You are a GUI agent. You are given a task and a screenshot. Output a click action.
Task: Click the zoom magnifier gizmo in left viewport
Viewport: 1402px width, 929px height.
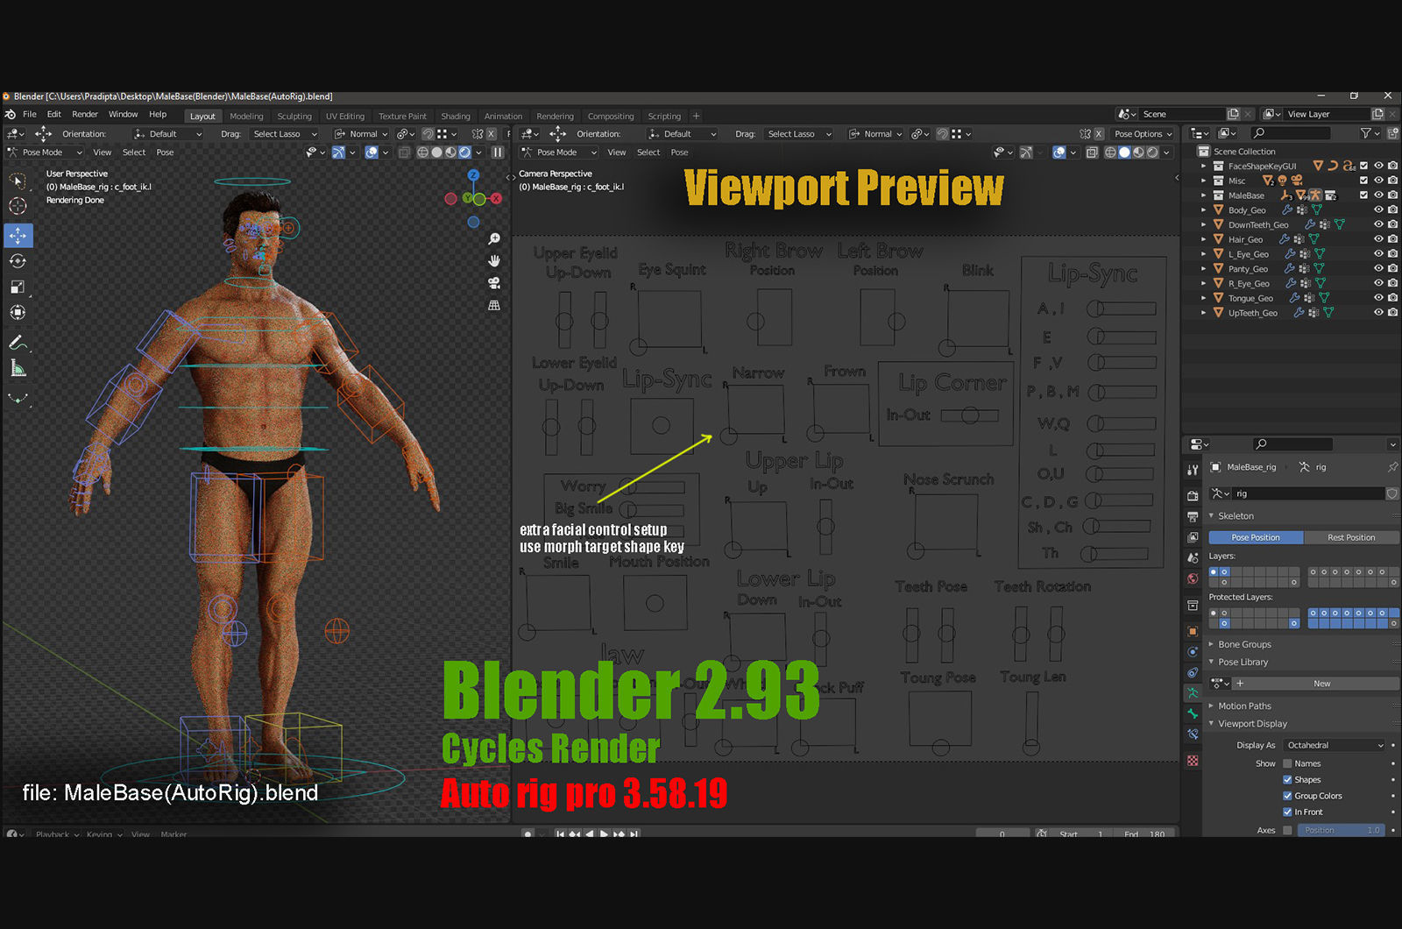pyautogui.click(x=494, y=238)
